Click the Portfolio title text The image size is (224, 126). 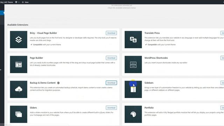click(x=149, y=108)
